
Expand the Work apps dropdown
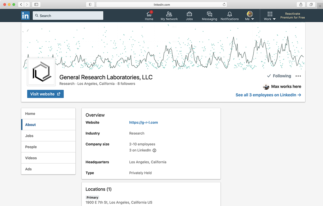click(x=270, y=16)
